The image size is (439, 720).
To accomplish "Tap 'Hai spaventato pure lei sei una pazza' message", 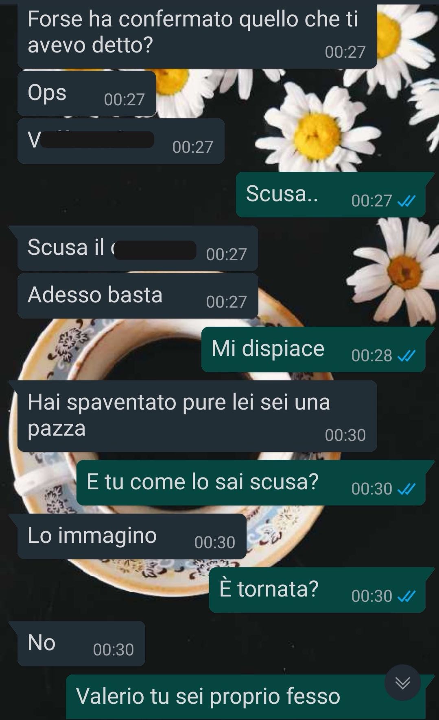I will 197,416.
